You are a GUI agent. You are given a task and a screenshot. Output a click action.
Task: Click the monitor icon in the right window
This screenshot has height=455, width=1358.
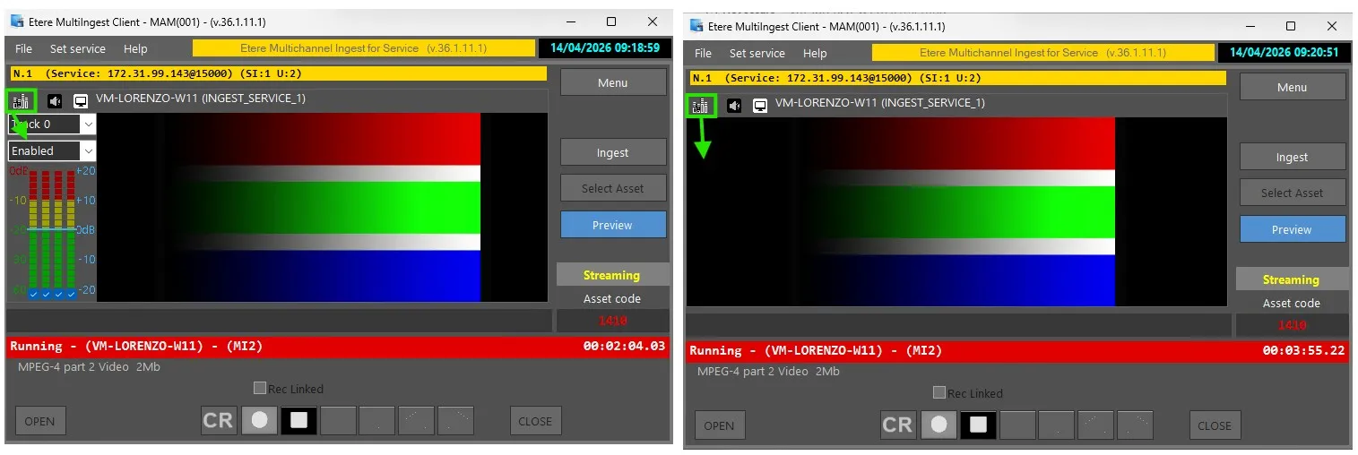coord(760,106)
